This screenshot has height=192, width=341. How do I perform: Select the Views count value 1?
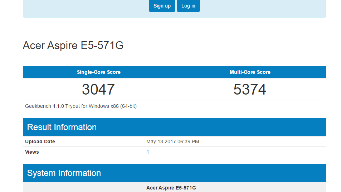pyautogui.click(x=148, y=152)
